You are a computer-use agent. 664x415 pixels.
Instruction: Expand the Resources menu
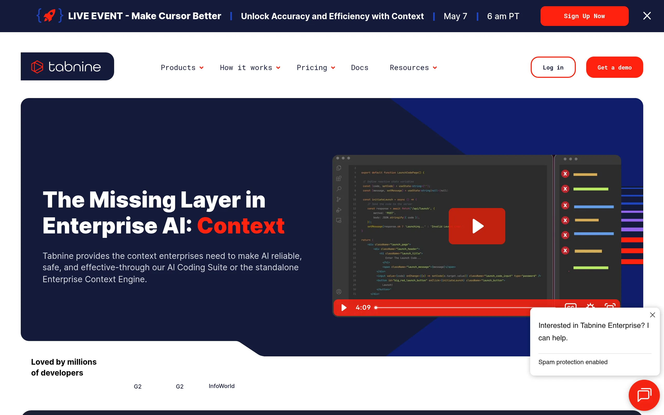pos(413,67)
